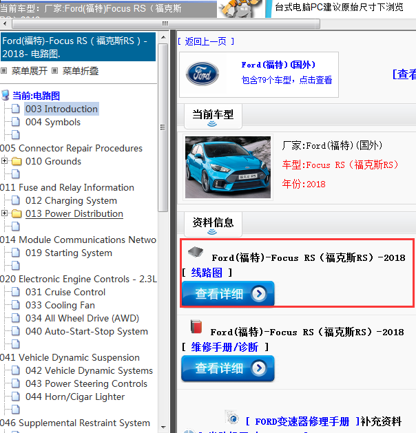Screen dimensions: 416x433
Task: Click the page icon beside 004 Symbols
Action: point(16,122)
